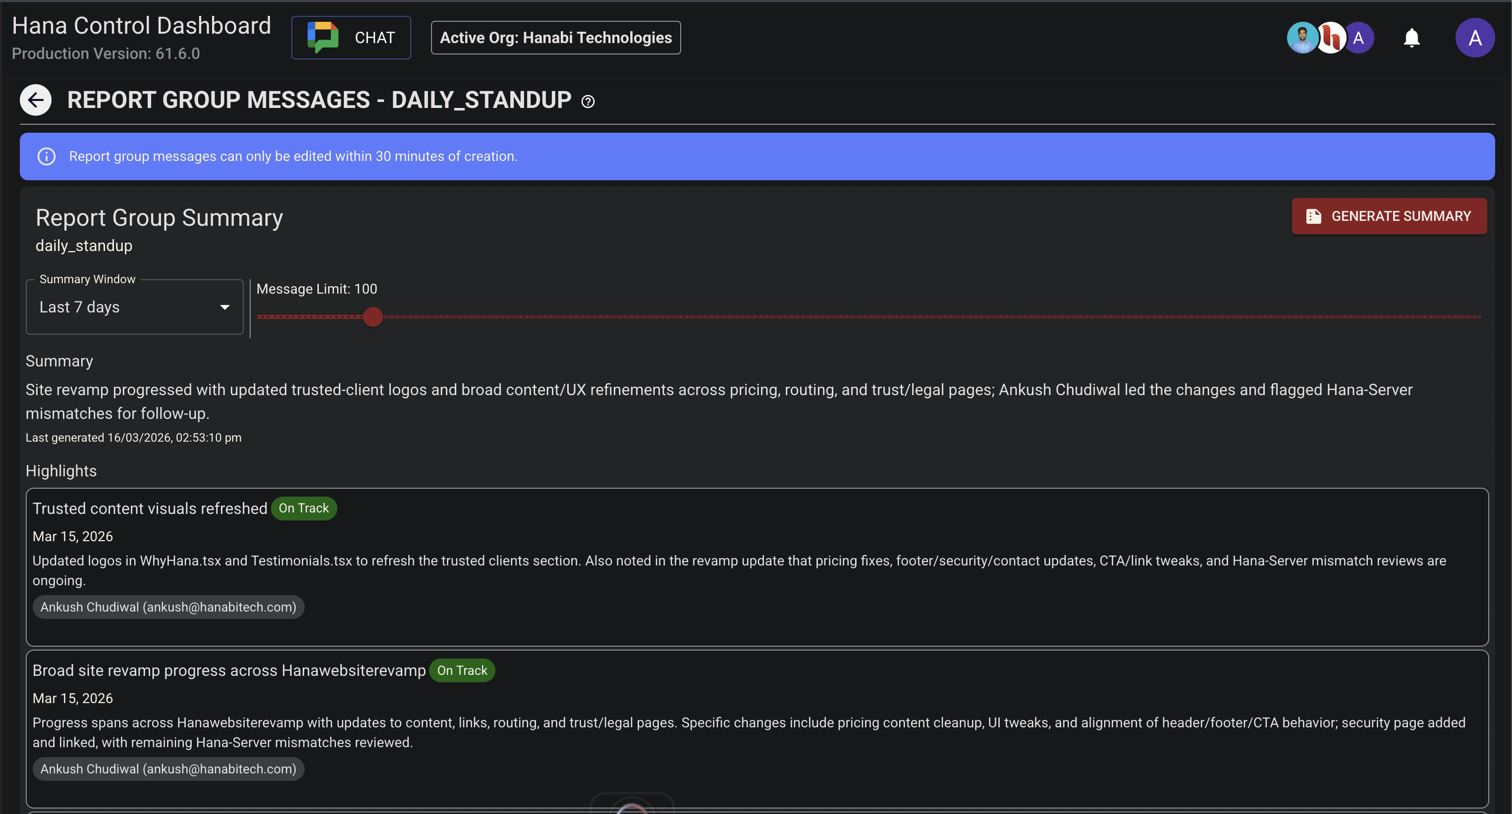Click the Hana Control Dashboard title
The height and width of the screenshot is (814, 1512).
point(141,25)
